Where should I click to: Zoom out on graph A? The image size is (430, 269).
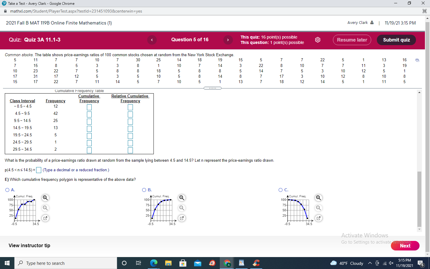(x=45, y=208)
